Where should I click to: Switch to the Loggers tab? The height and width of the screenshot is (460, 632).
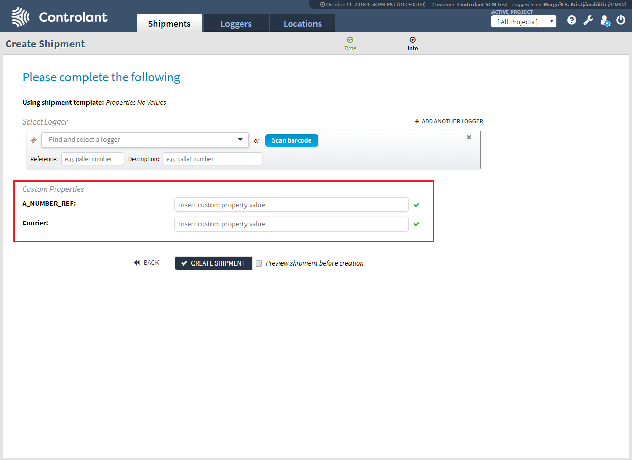[236, 24]
